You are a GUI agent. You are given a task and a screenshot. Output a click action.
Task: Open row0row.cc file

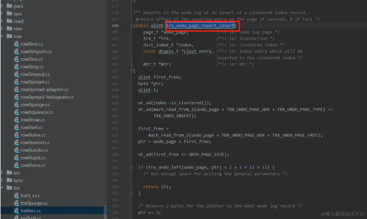click(x=33, y=120)
